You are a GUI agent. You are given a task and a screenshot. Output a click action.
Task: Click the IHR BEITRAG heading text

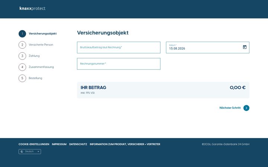tap(93, 88)
